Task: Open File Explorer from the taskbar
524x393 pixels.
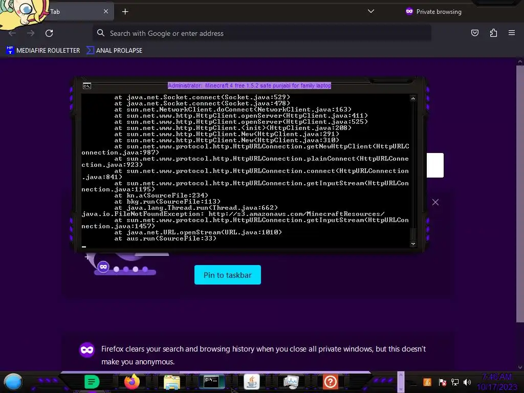Action: click(x=172, y=382)
